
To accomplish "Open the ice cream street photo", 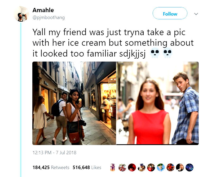I will 74,103.
